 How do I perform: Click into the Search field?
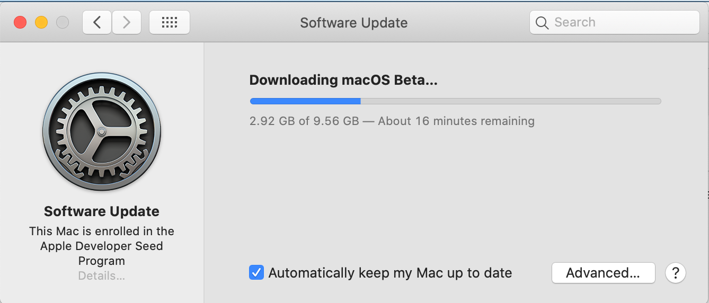click(x=620, y=22)
